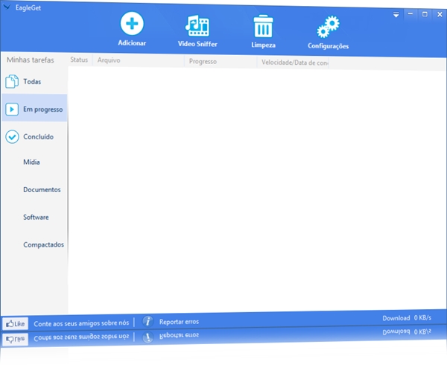Open the title bar dropdown menu arrow

396,15
